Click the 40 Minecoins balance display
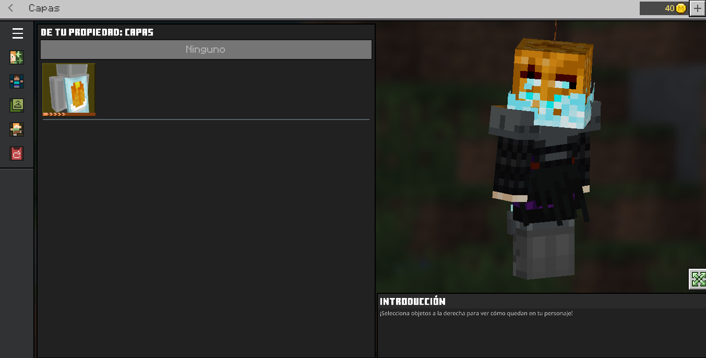The height and width of the screenshot is (358, 706). 664,8
